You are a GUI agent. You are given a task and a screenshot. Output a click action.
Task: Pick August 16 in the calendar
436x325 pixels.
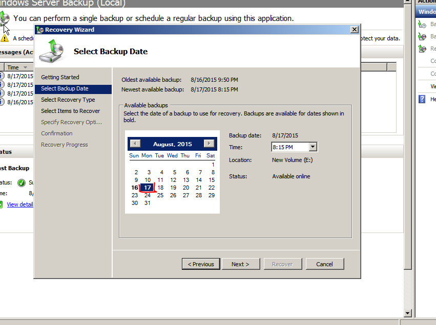coord(135,188)
